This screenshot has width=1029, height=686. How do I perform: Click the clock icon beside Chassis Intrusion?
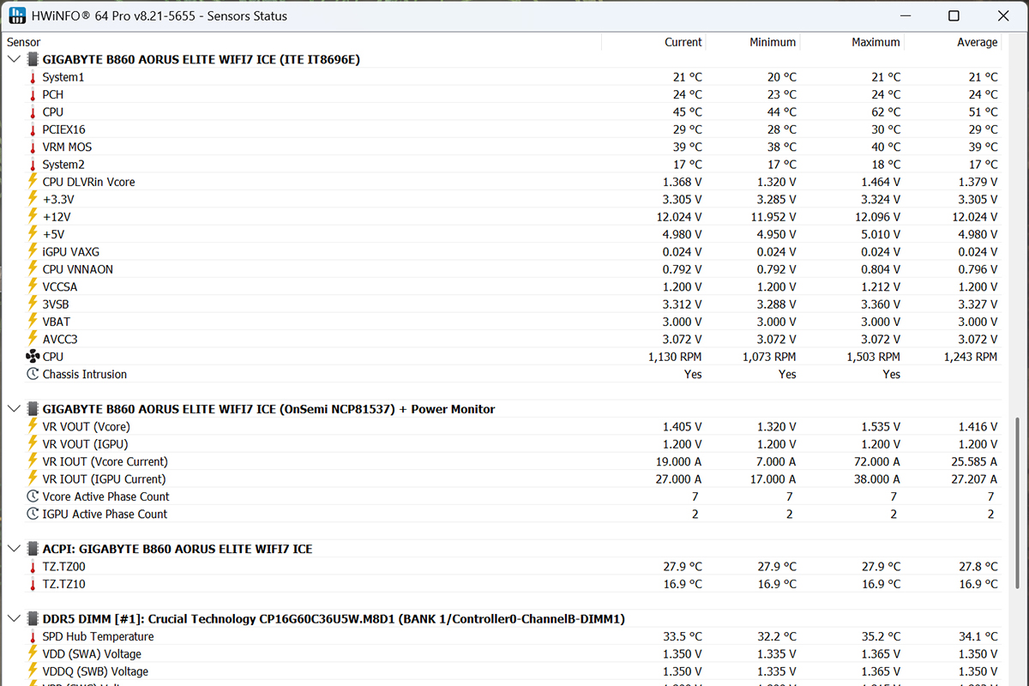pyautogui.click(x=33, y=374)
